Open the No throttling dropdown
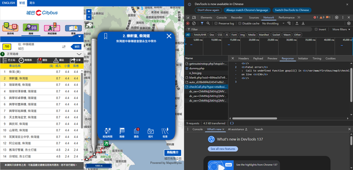 tap(273, 23)
